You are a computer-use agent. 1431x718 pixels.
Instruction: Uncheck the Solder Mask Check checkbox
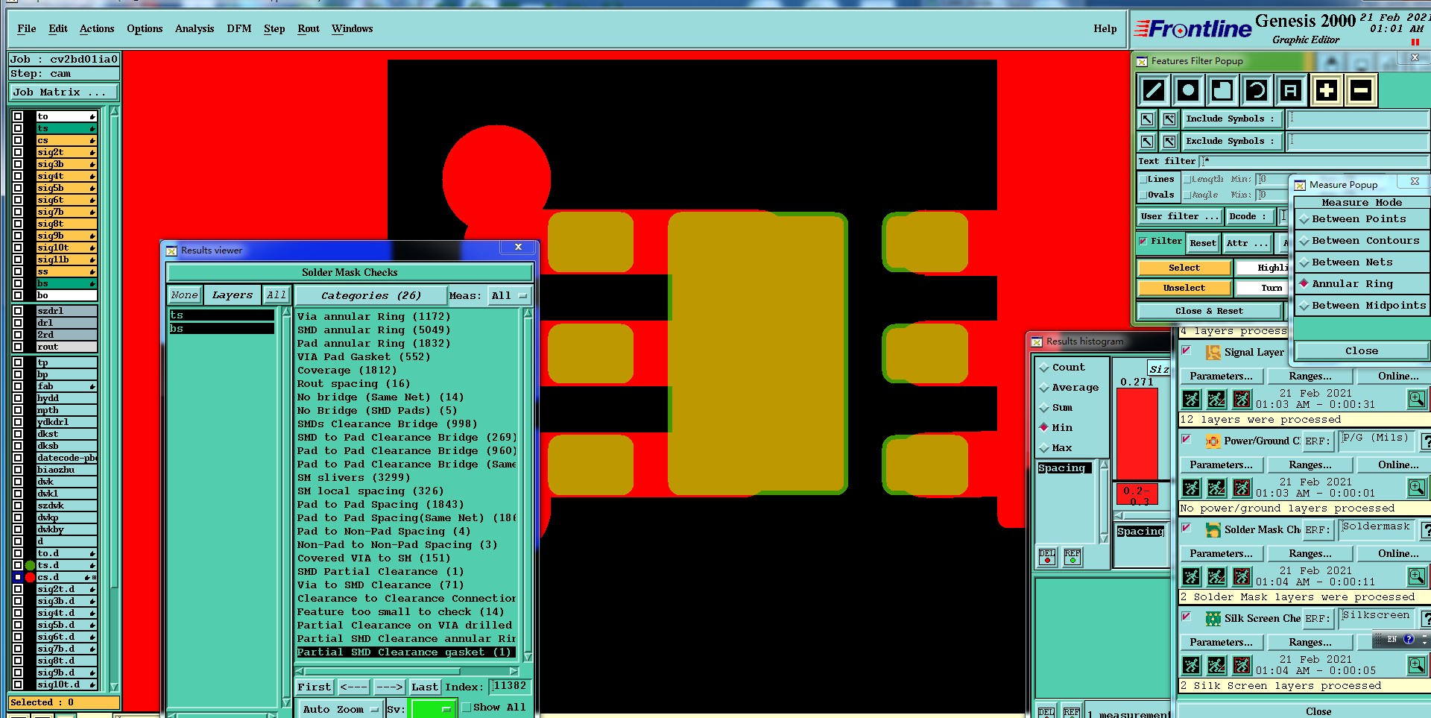tap(1187, 528)
